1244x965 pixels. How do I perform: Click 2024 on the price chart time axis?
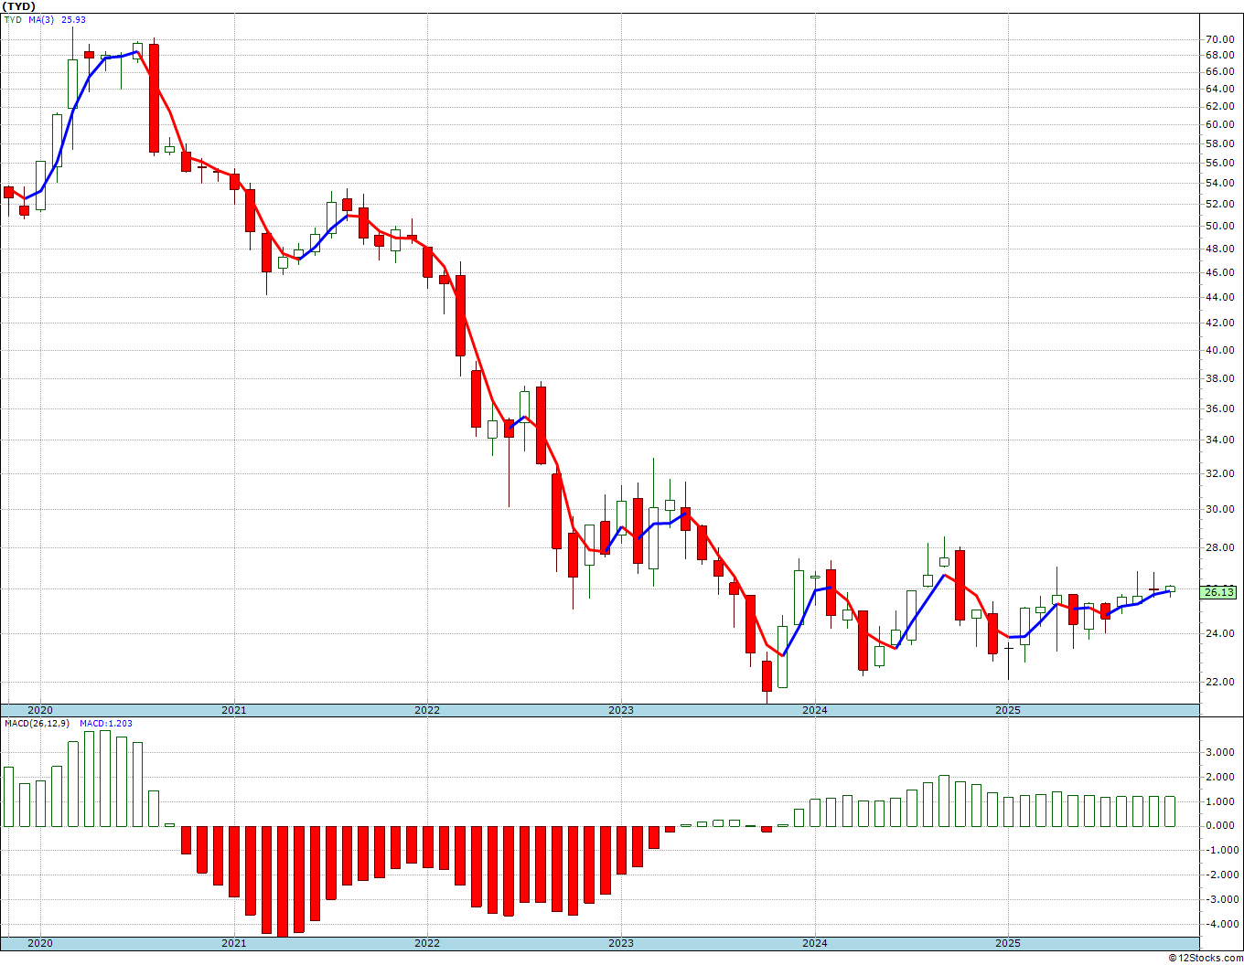[814, 710]
